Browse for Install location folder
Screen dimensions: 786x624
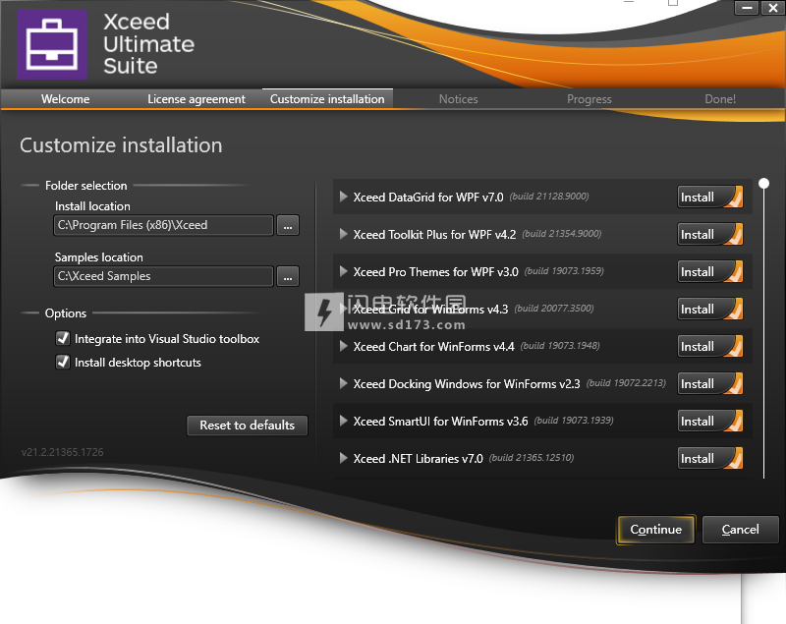tap(288, 226)
